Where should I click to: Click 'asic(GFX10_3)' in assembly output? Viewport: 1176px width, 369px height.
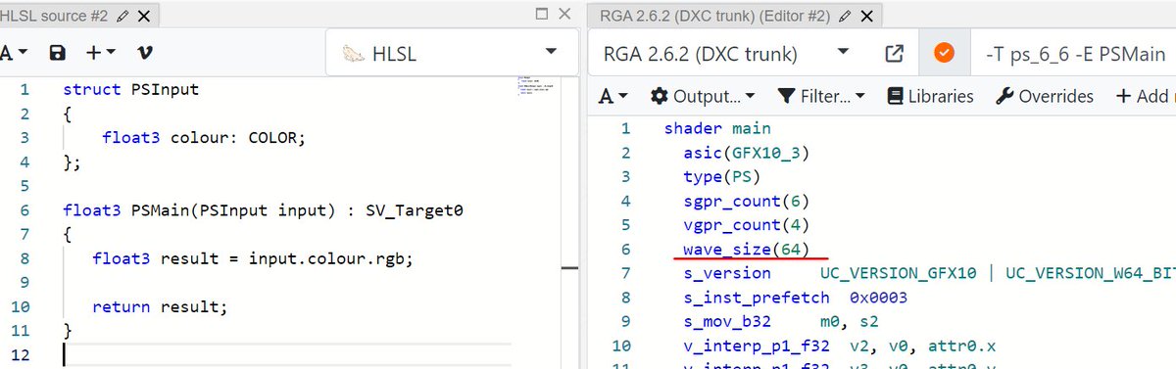pyautogui.click(x=747, y=153)
